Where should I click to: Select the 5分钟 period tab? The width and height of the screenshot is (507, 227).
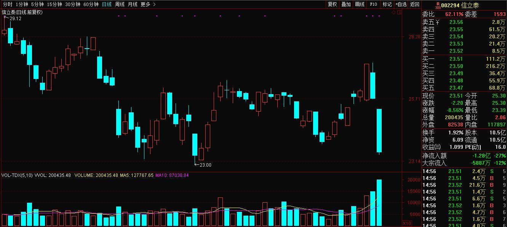coord(37,4)
